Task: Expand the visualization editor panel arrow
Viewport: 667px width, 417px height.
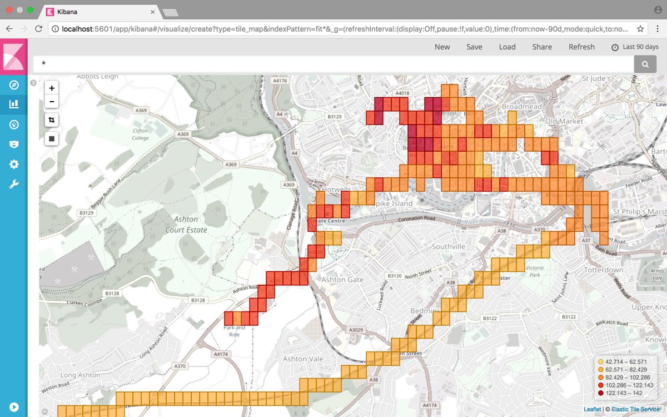Action: pyautogui.click(x=33, y=83)
